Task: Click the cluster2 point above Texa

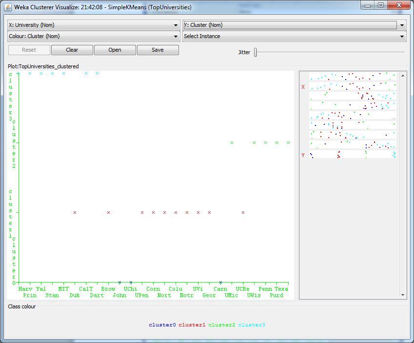Action: [288, 142]
